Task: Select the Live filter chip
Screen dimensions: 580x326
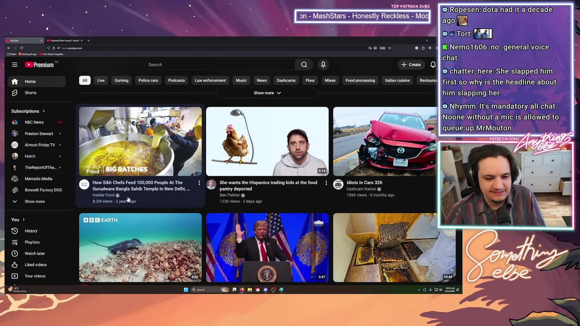Action: pos(101,81)
